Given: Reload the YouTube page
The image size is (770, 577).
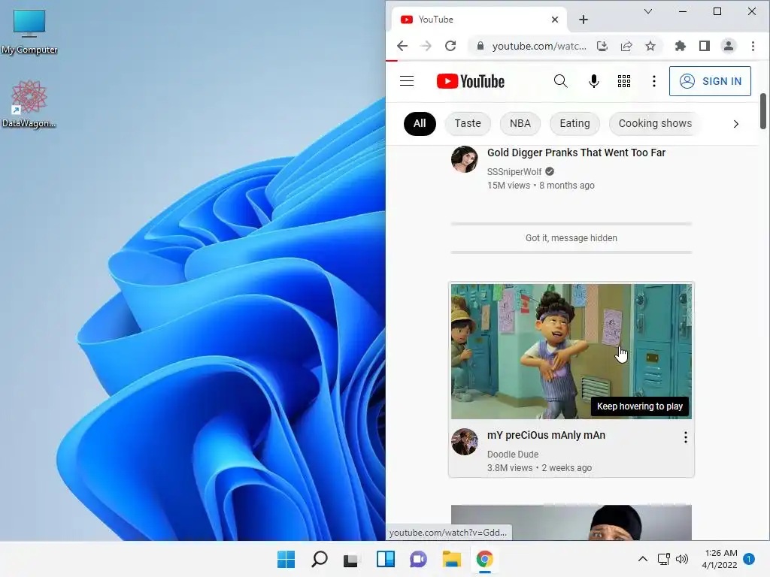Looking at the screenshot, I should coord(450,46).
